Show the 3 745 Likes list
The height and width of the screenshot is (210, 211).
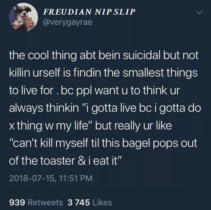pyautogui.click(x=89, y=202)
